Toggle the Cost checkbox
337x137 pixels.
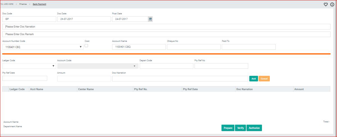(86, 45)
